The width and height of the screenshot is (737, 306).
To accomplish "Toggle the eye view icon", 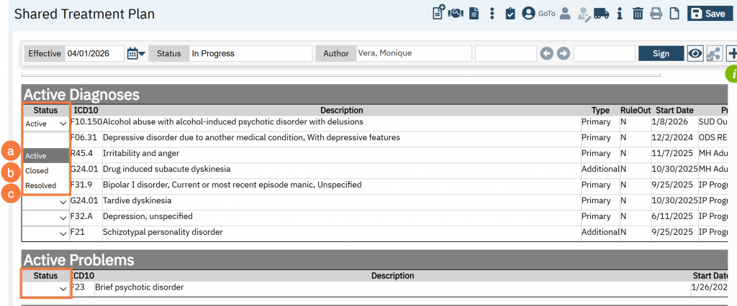I will tap(695, 53).
